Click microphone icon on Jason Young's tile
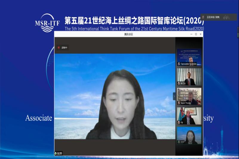Image resolution: width=239 pixels, height=159 pixels. click(179, 103)
